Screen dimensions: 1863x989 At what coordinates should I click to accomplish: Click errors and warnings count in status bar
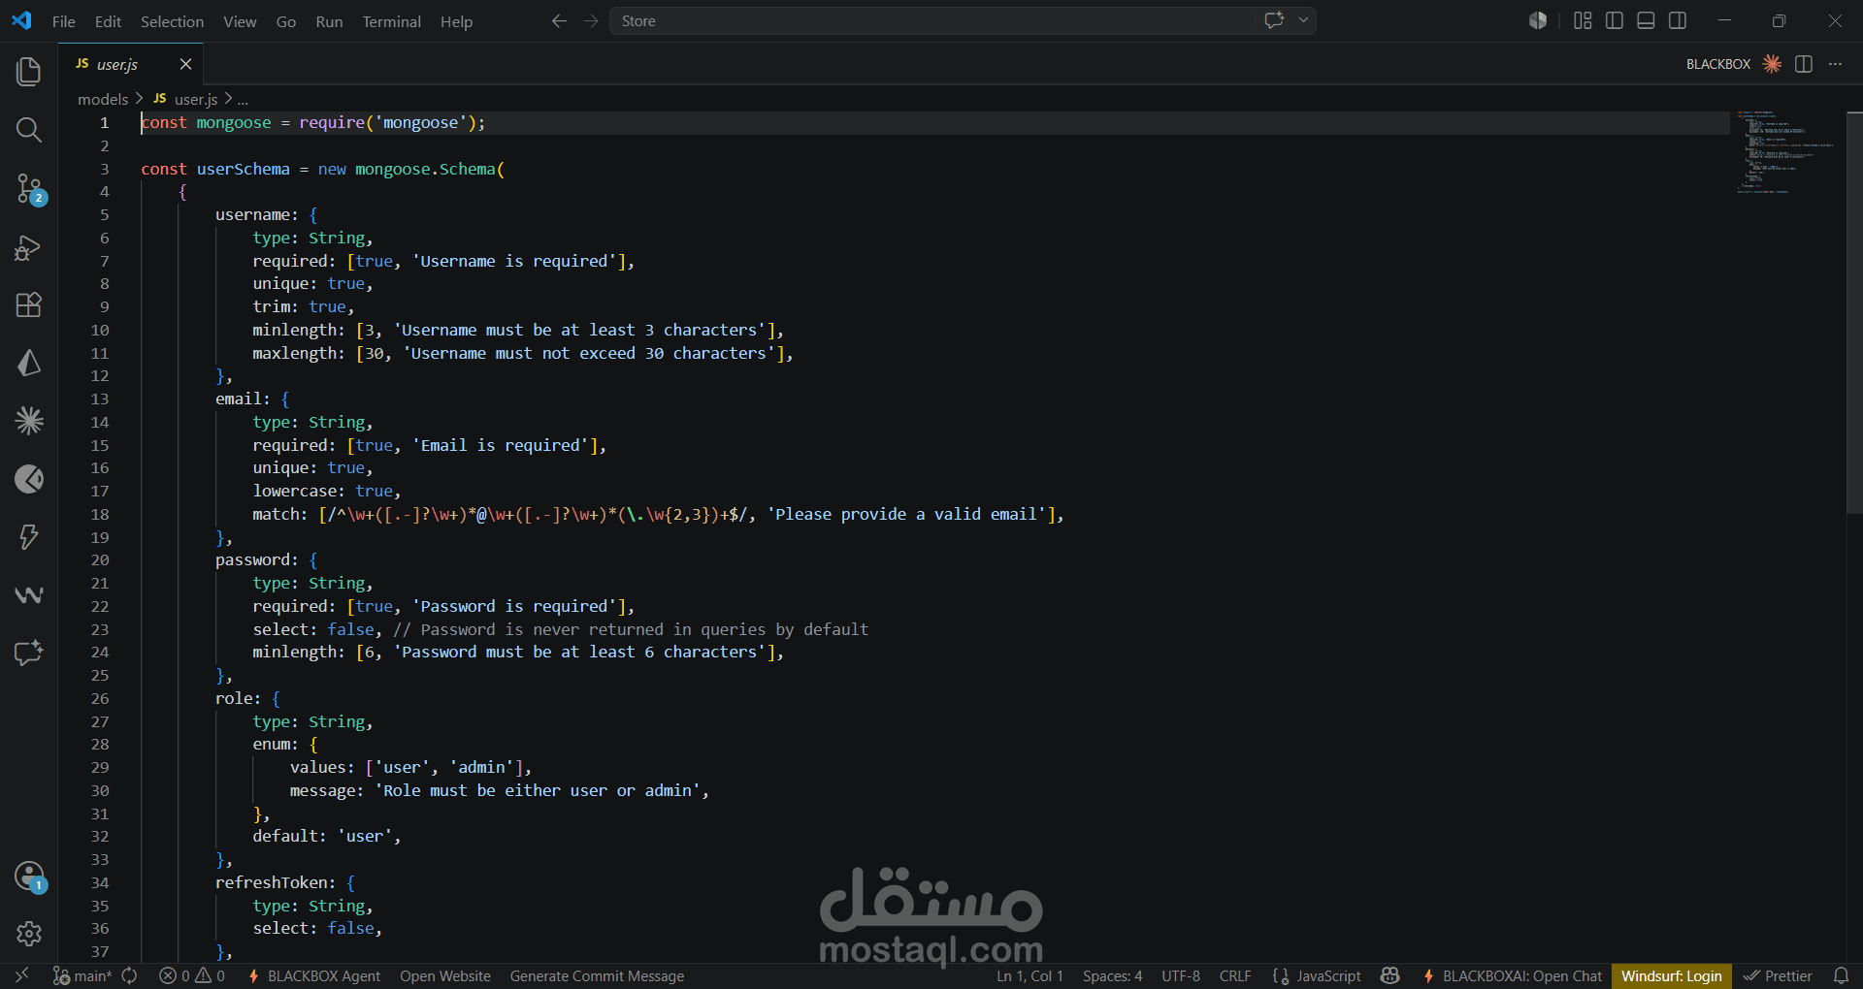tap(192, 975)
